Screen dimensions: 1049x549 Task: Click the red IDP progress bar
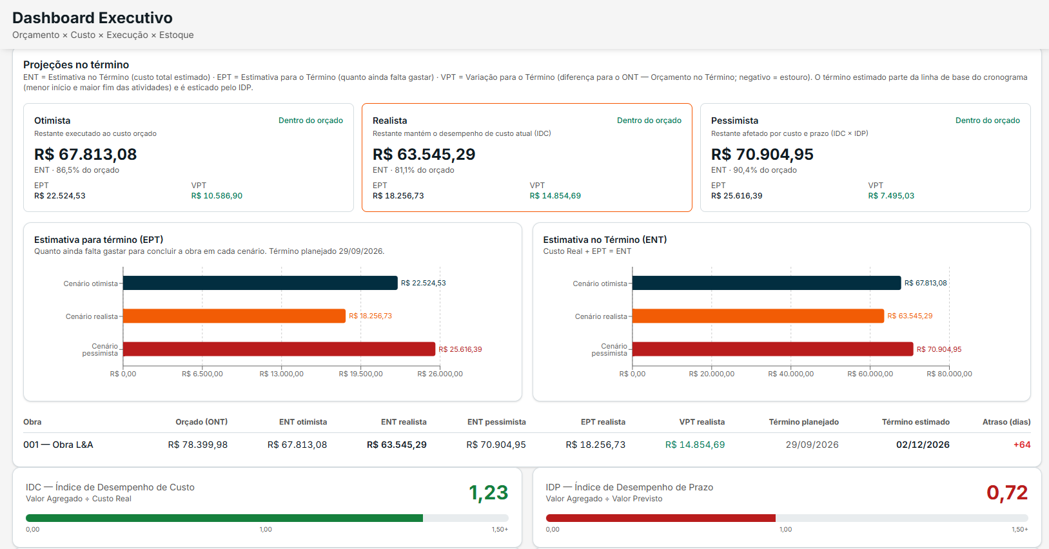[661, 518]
